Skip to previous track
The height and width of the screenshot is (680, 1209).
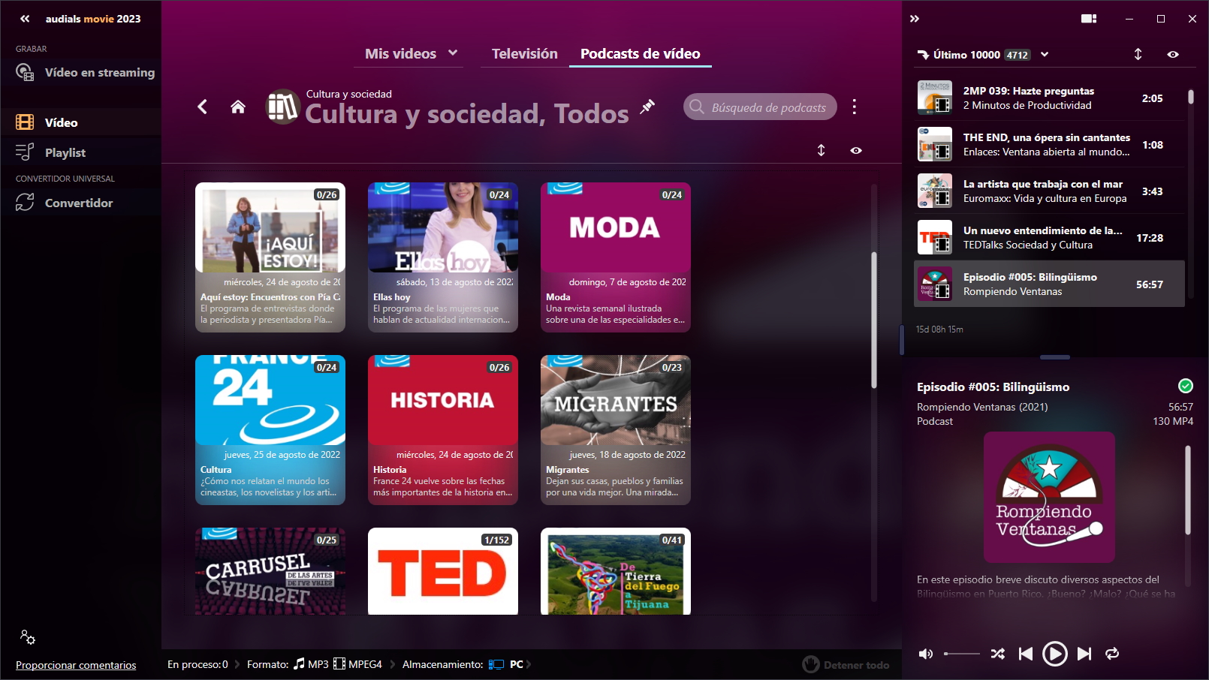(1026, 654)
